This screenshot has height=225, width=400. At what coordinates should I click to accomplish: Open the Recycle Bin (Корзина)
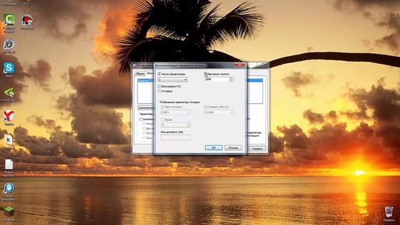click(x=389, y=214)
